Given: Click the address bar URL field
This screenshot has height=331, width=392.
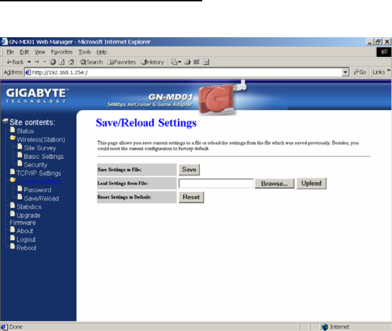Looking at the screenshot, I should tap(183, 72).
